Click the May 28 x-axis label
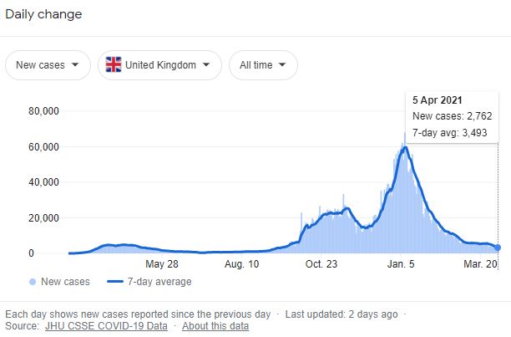Screen dimensions: 511x337 163,263
